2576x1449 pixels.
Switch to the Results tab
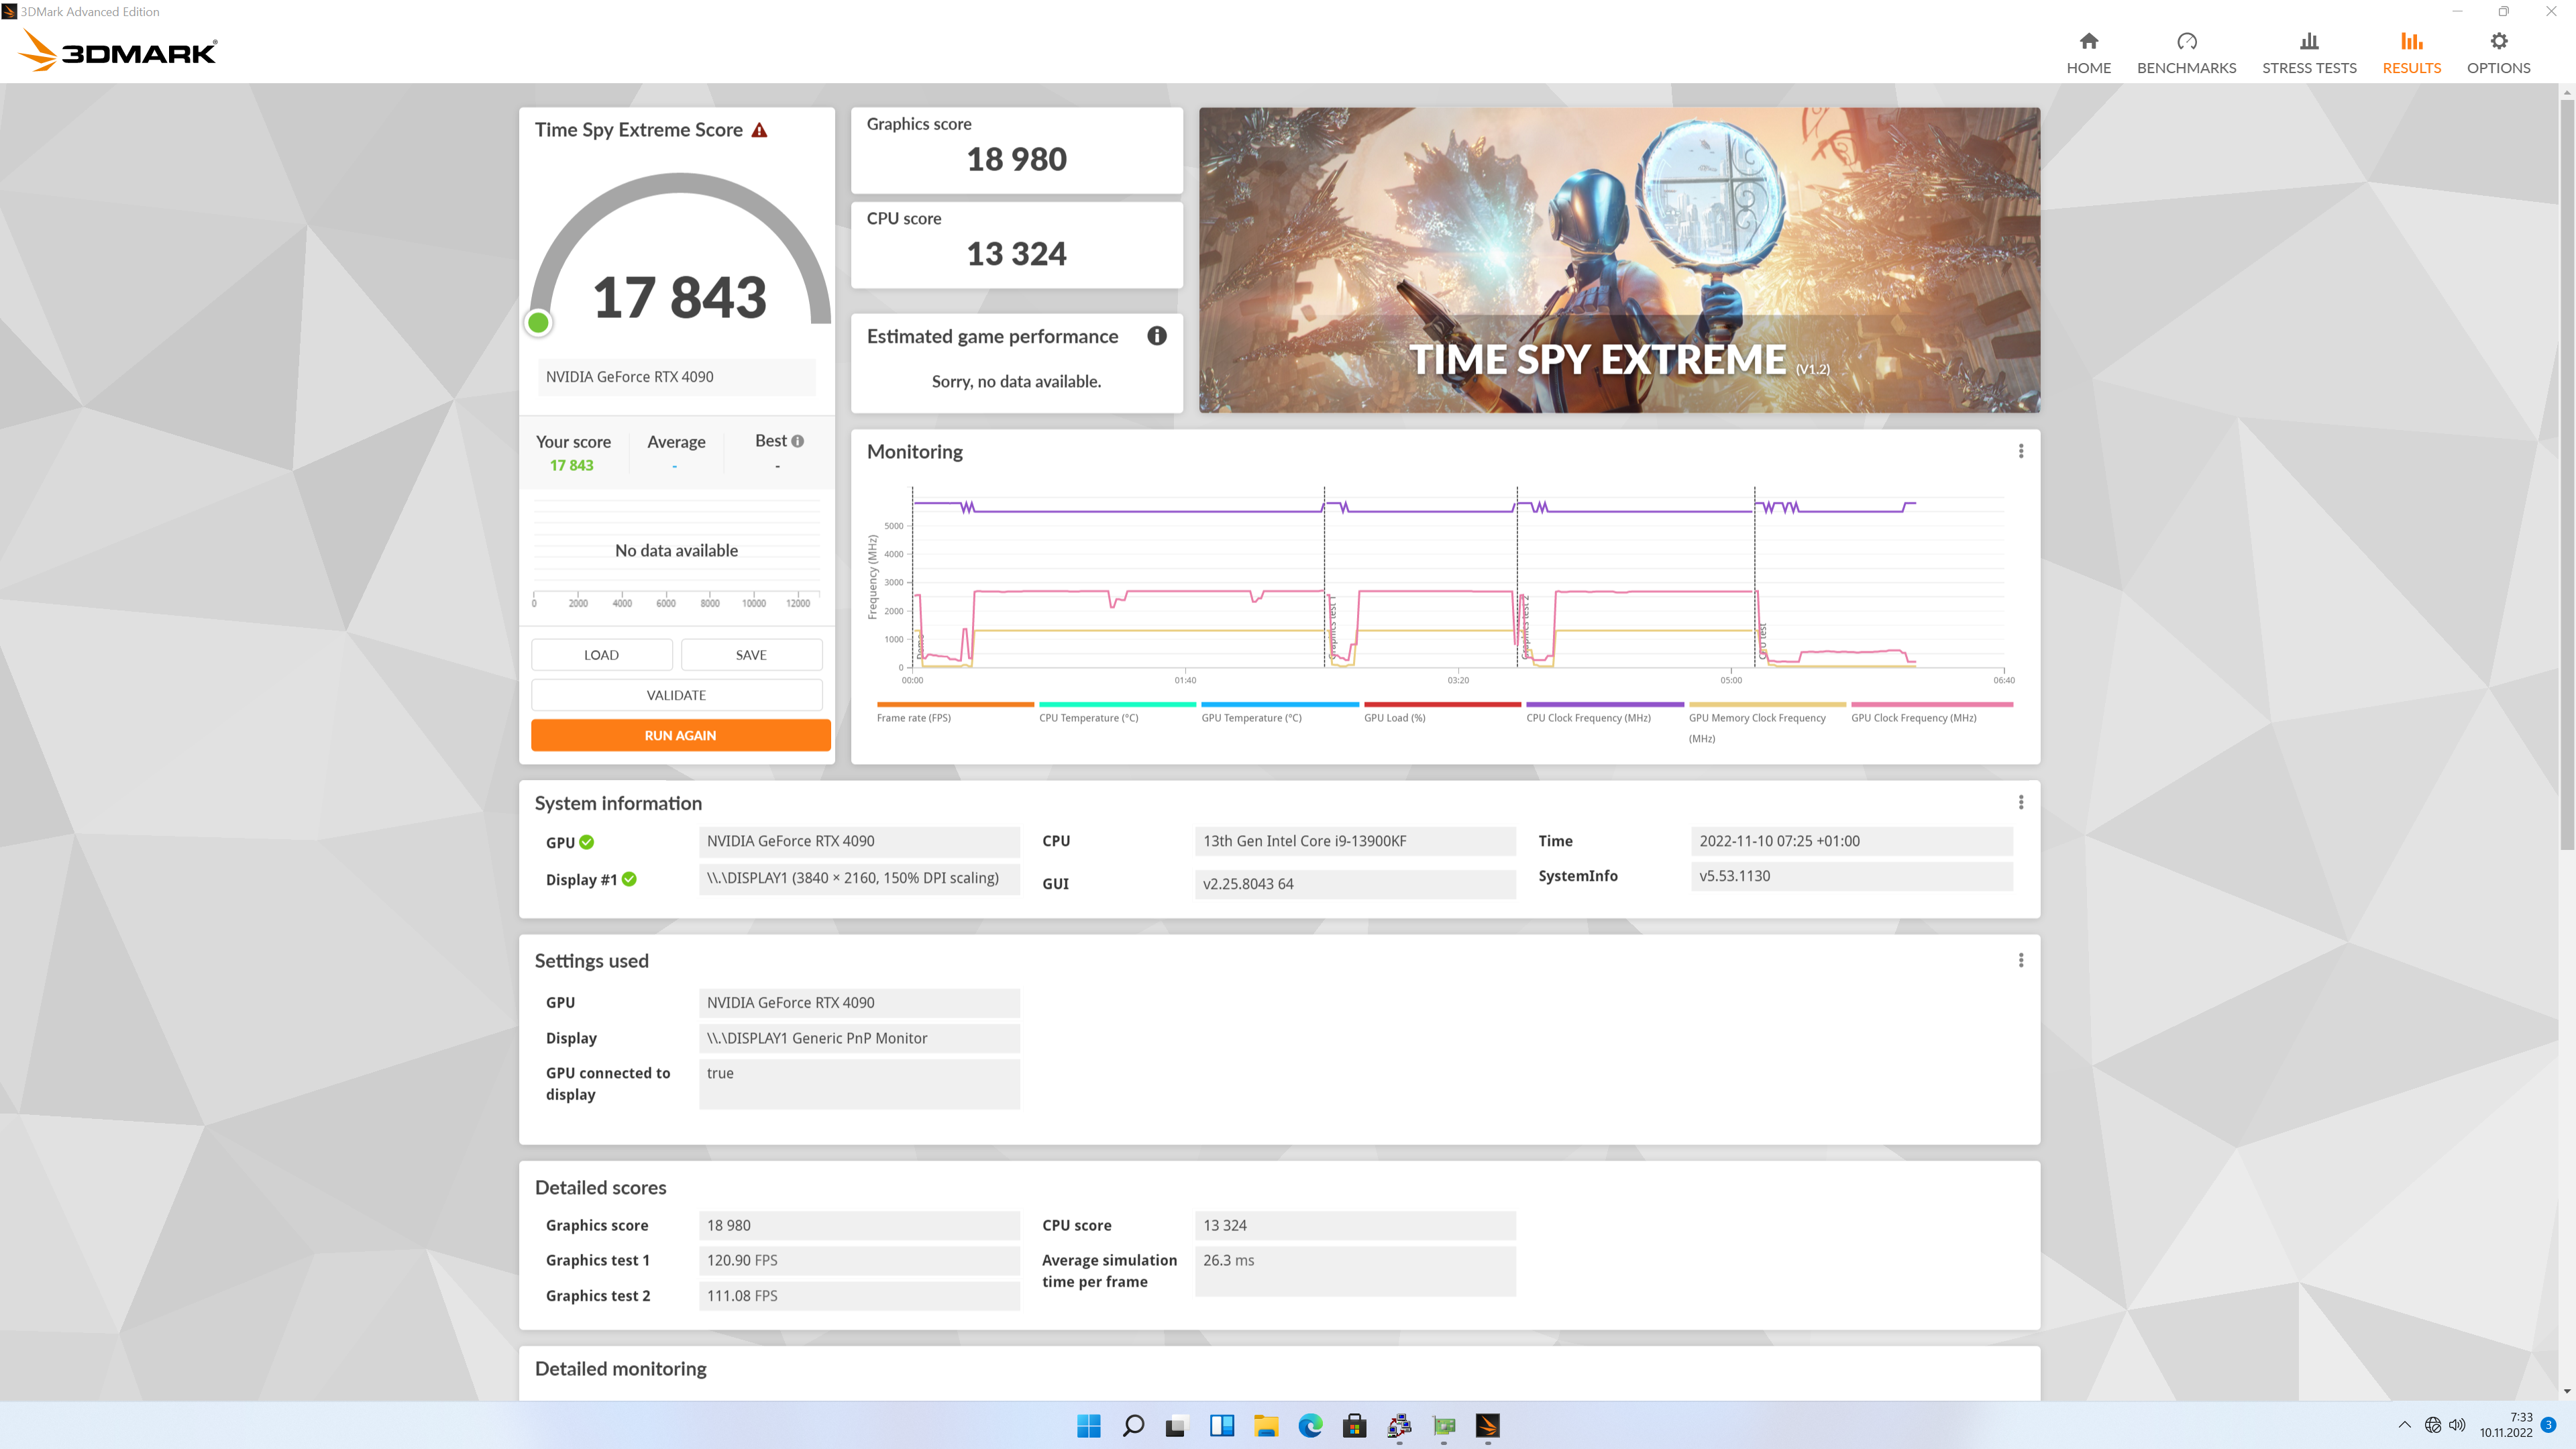pos(2411,53)
